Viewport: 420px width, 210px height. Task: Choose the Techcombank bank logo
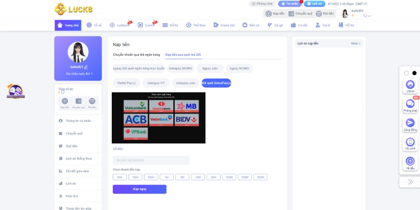pyautogui.click(x=161, y=107)
